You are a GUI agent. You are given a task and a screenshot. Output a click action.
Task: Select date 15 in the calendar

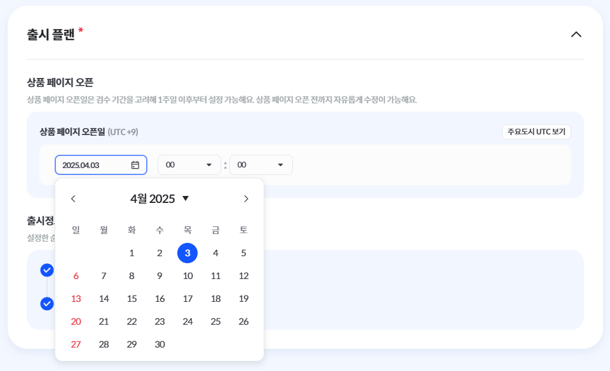click(x=132, y=299)
